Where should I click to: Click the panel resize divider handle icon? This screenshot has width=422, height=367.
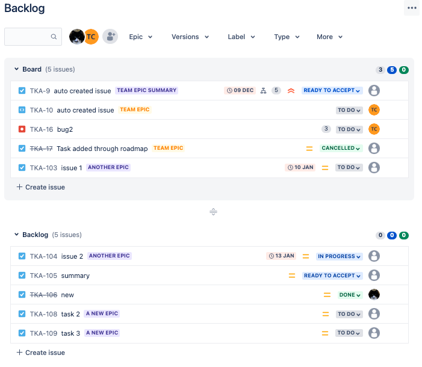(x=213, y=212)
